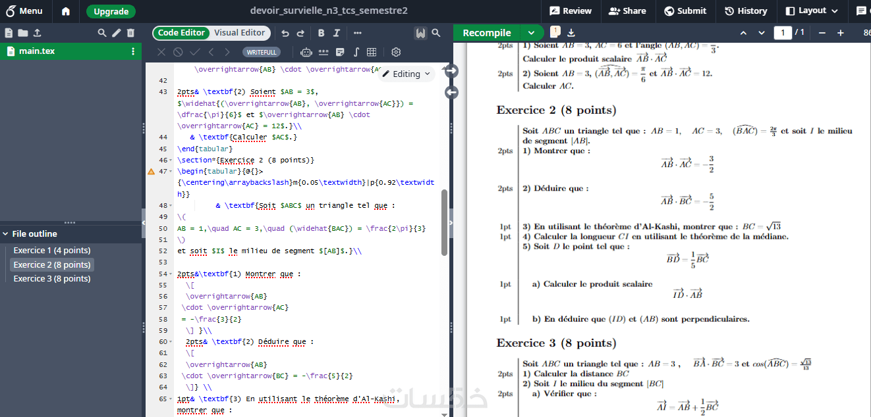Undo the last edit
The width and height of the screenshot is (871, 417).
(285, 33)
